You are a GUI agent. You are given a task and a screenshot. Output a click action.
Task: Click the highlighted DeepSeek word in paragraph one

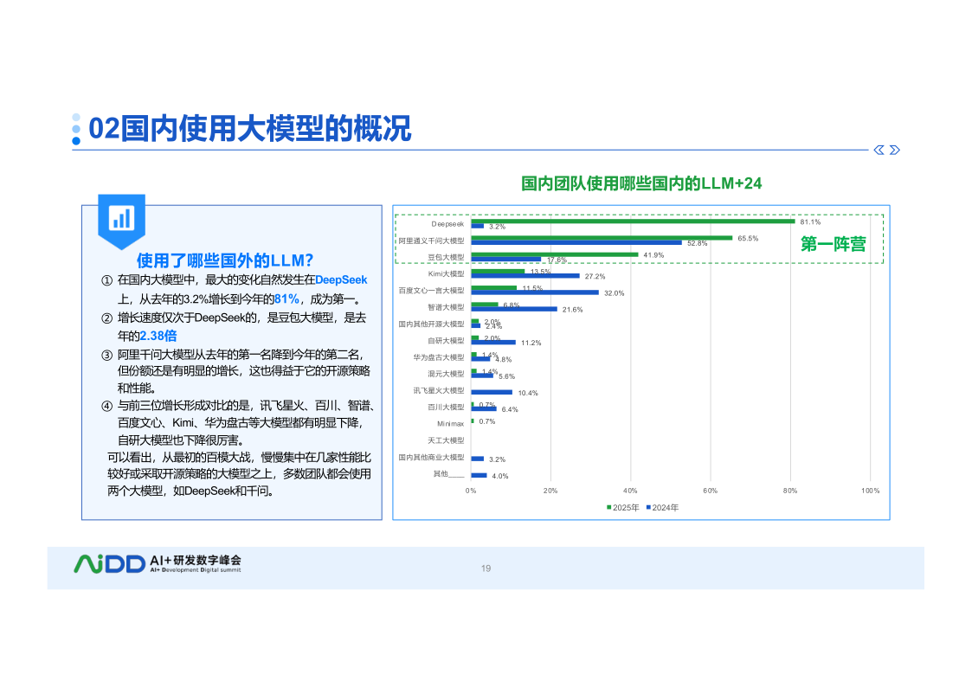point(342,280)
